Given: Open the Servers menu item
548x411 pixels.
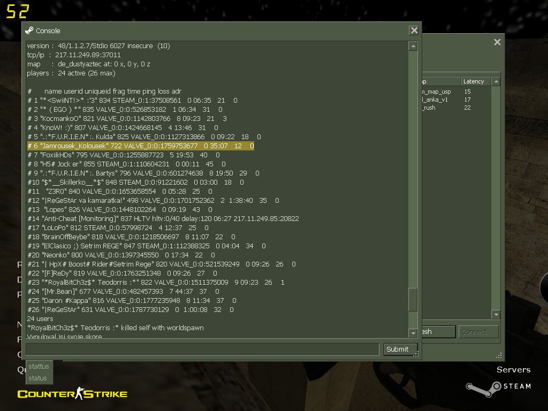Looking at the screenshot, I should (513, 370).
